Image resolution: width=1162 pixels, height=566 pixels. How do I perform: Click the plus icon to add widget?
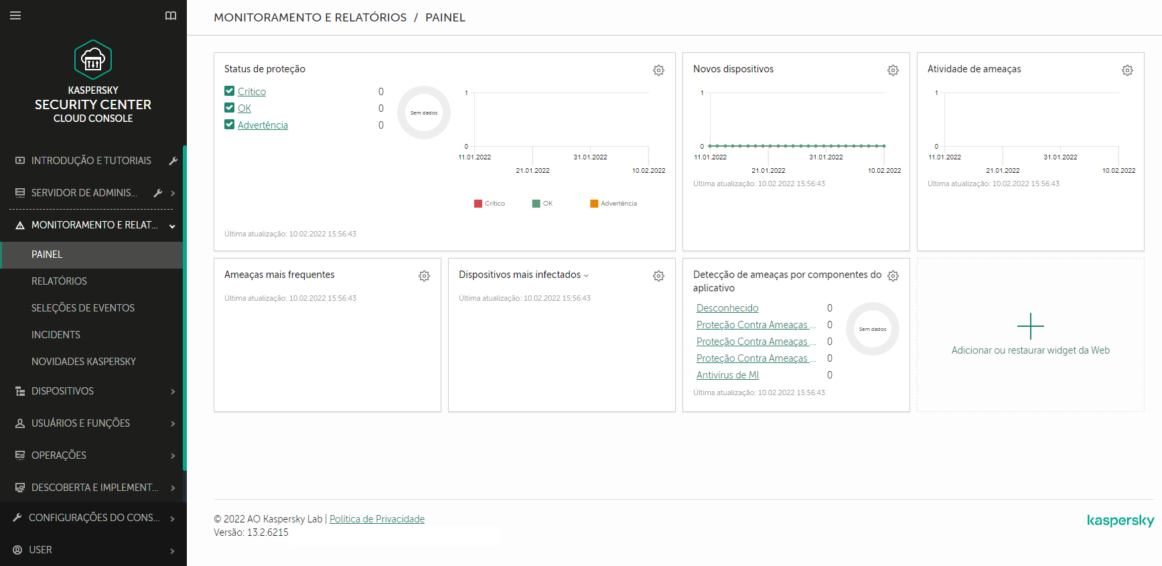click(x=1030, y=326)
